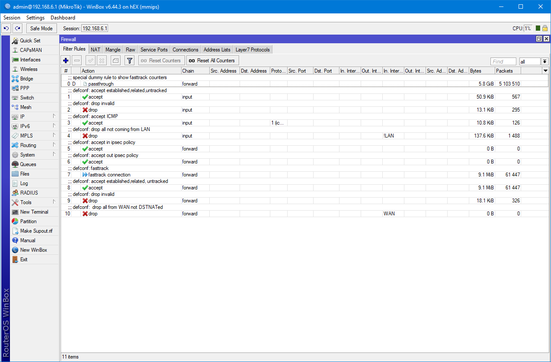Switch to the Mangle tab

[113, 49]
